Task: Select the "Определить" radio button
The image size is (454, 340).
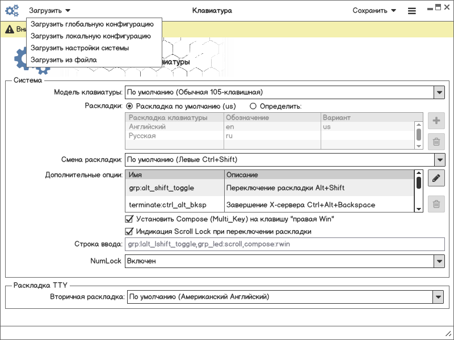Action: click(x=253, y=106)
